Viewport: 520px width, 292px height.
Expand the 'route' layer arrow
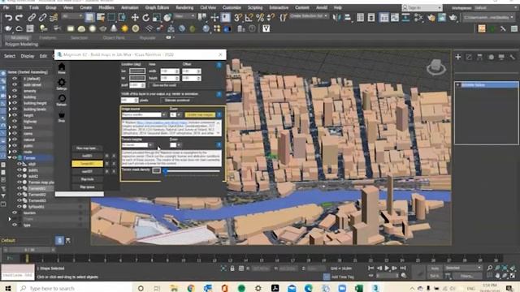click(x=10, y=152)
